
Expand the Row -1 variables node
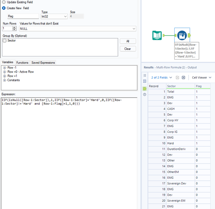(x=4, y=68)
